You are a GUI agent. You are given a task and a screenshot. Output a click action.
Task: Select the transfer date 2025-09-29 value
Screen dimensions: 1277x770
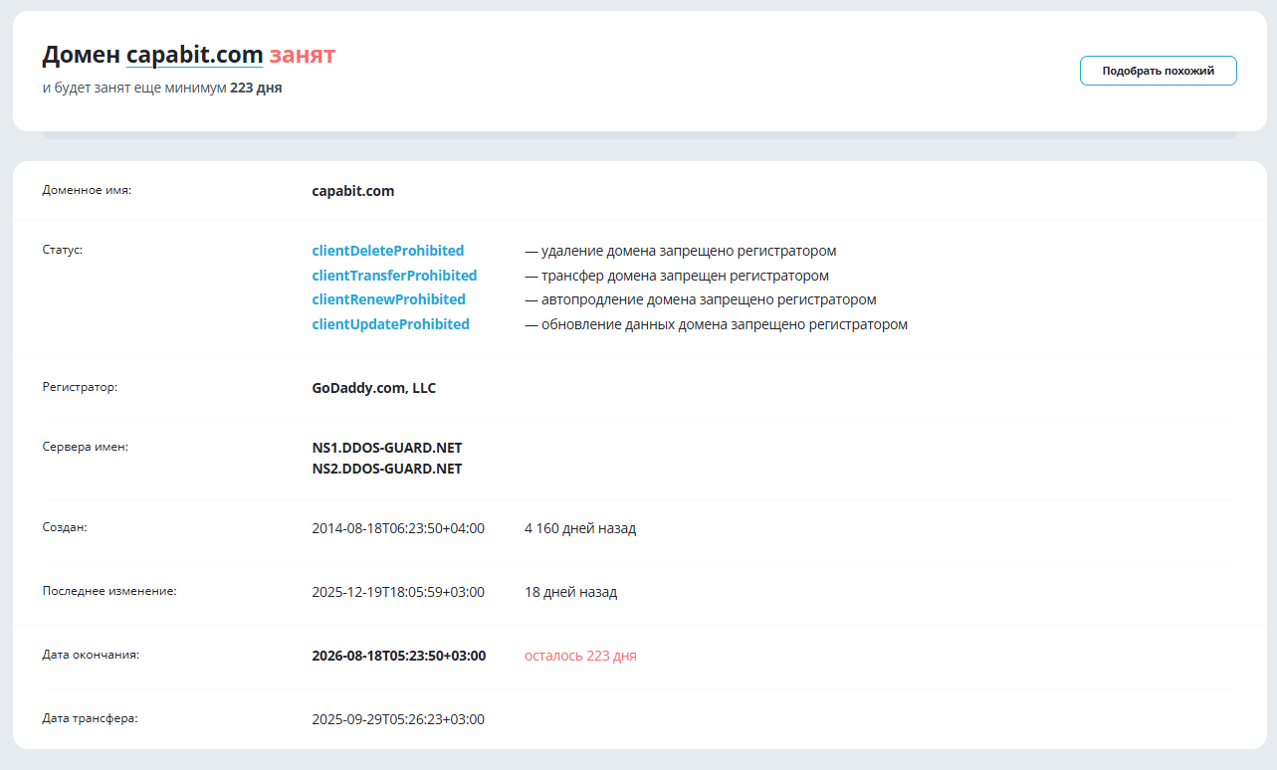(398, 718)
